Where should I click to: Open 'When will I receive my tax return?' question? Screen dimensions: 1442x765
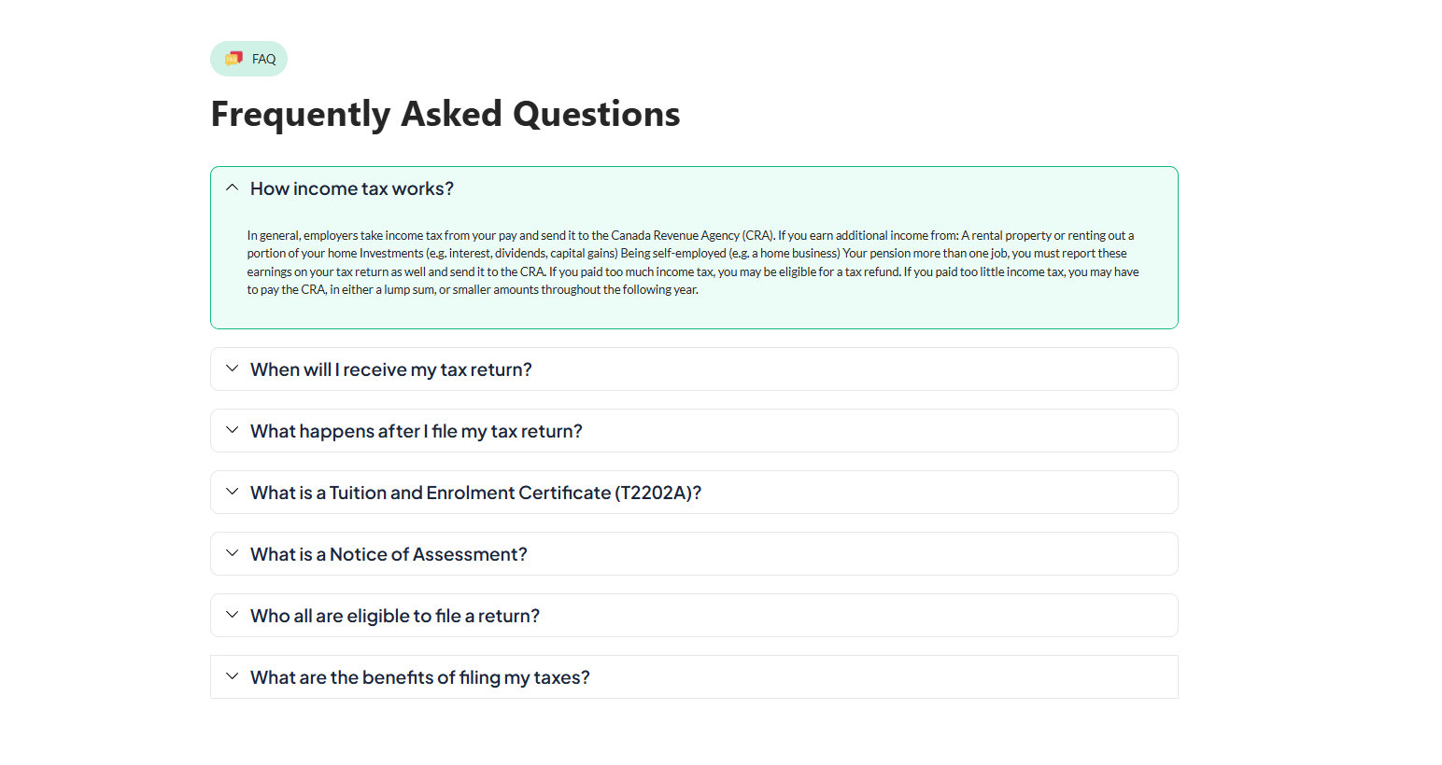pos(391,369)
